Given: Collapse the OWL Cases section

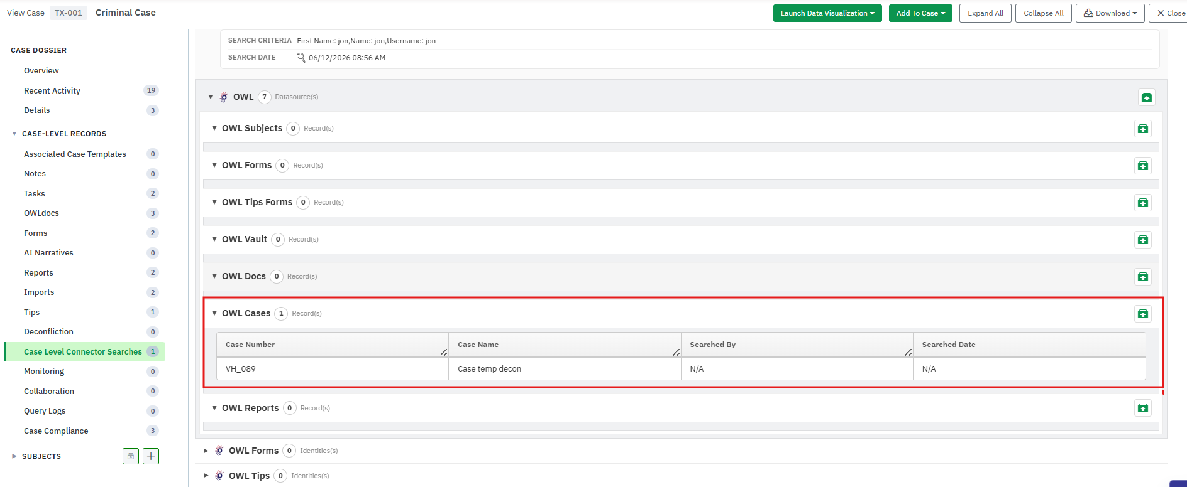Looking at the screenshot, I should pos(214,313).
